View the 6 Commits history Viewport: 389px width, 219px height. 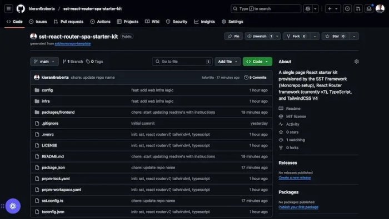255,78
